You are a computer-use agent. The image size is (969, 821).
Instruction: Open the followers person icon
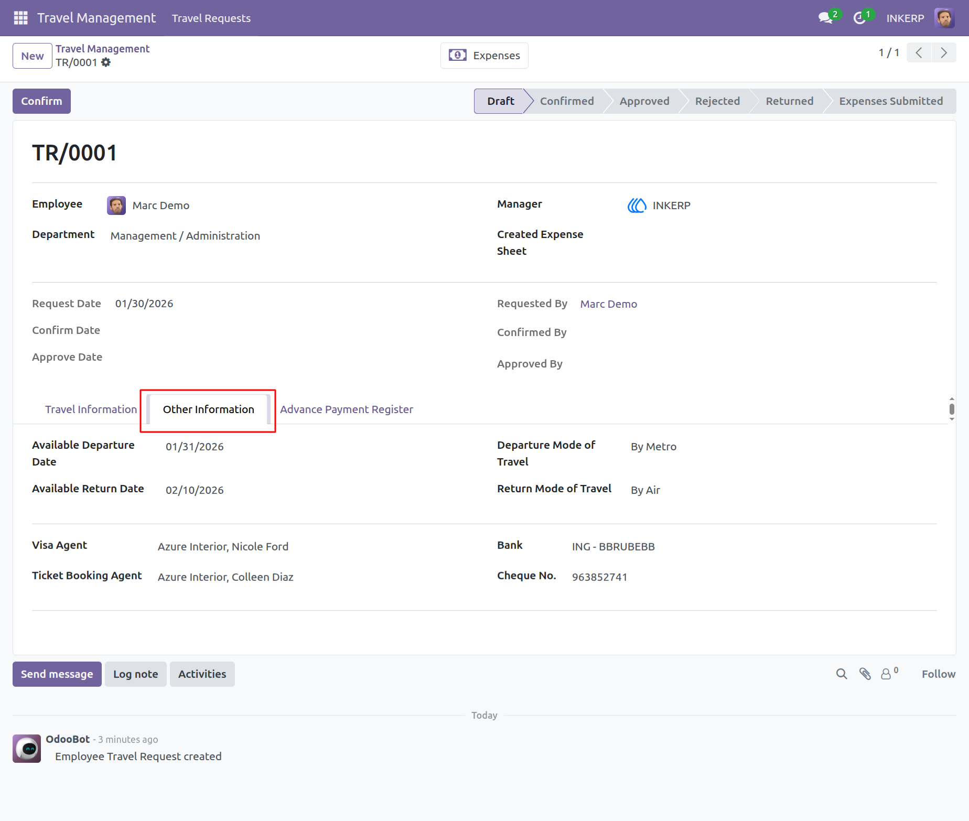(889, 674)
